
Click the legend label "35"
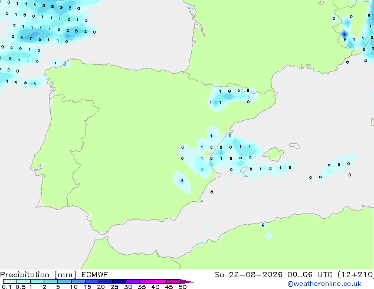coord(142,287)
